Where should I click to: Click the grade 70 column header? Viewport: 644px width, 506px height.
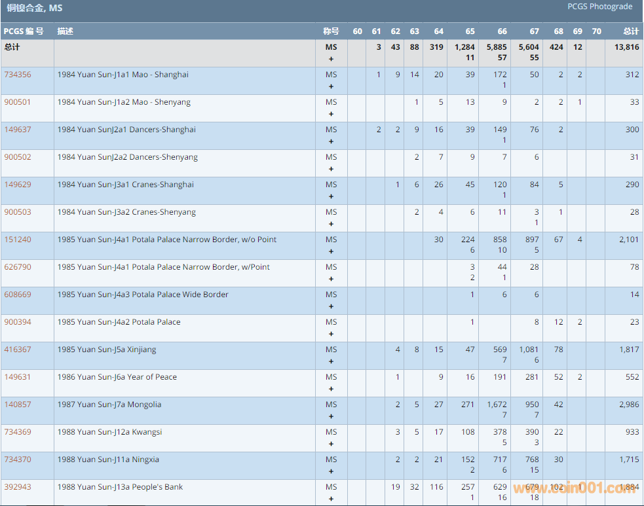pyautogui.click(x=596, y=31)
